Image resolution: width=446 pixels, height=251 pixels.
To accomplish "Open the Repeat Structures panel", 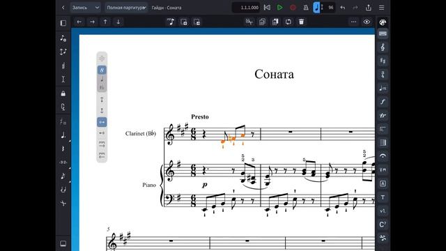I will pyautogui.click(x=383, y=129).
